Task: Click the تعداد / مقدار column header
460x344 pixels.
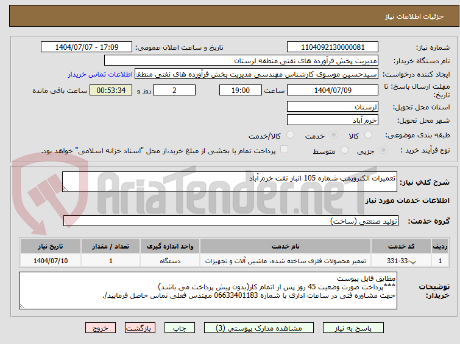Action: tap(111, 246)
